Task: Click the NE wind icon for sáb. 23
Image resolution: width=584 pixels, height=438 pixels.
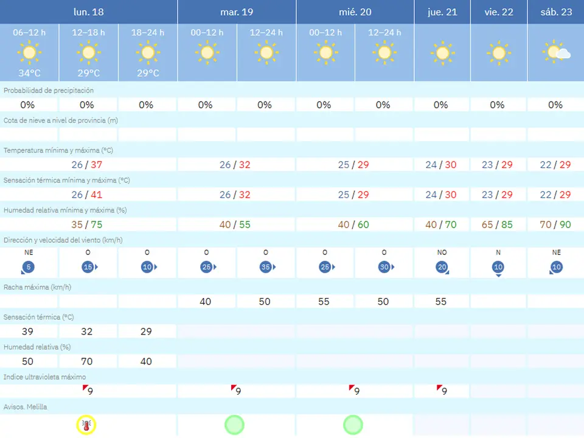Action: (556, 268)
